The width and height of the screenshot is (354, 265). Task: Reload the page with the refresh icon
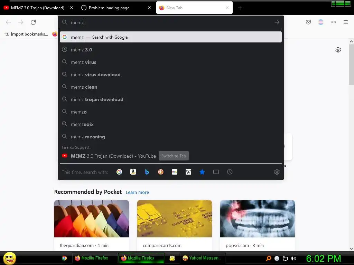(33, 22)
